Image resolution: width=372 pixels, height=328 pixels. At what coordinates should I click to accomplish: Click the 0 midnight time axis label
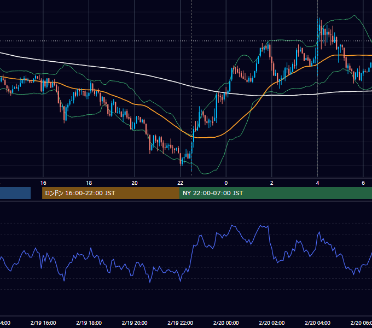(226, 183)
